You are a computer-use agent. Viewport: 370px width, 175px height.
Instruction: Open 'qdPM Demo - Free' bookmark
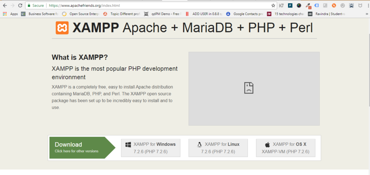point(163,14)
